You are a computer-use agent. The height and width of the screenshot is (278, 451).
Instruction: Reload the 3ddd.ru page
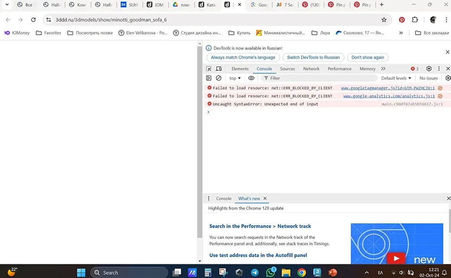(x=33, y=19)
